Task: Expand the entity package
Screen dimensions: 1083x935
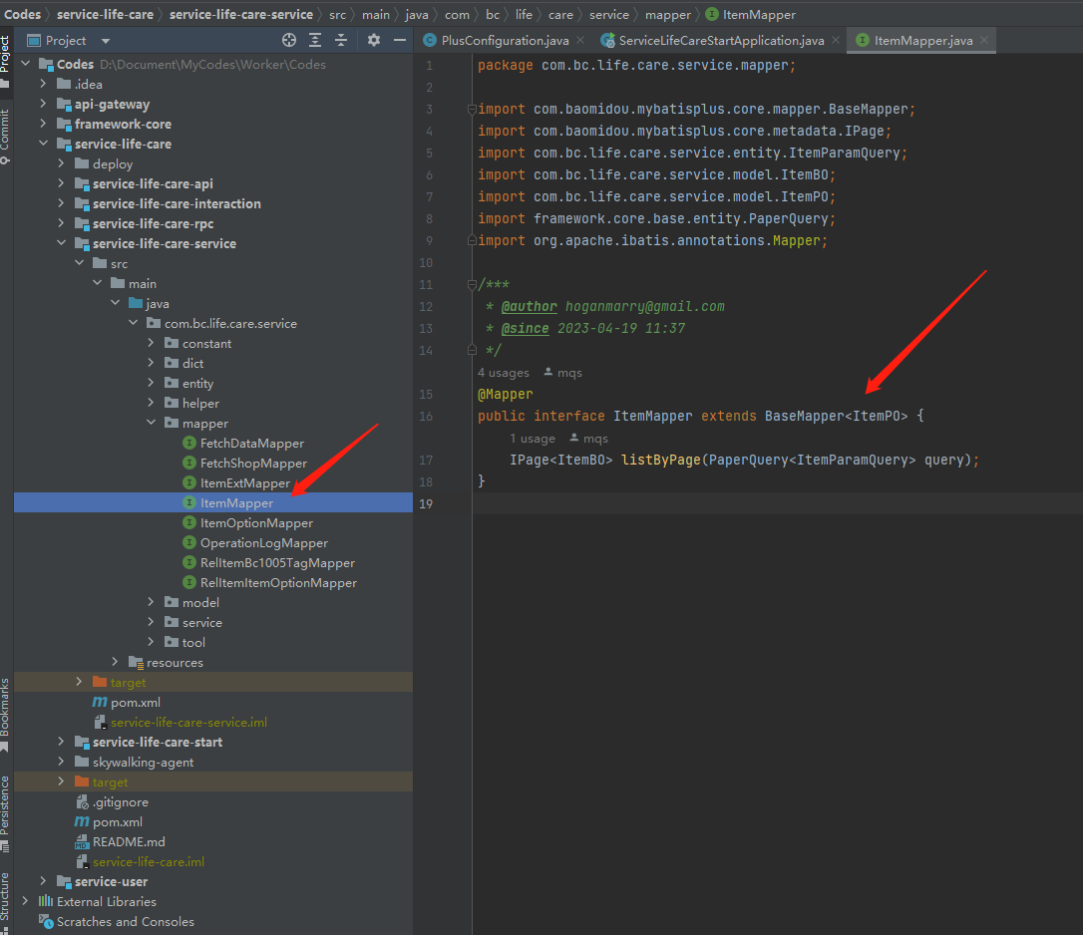Action: (152, 383)
